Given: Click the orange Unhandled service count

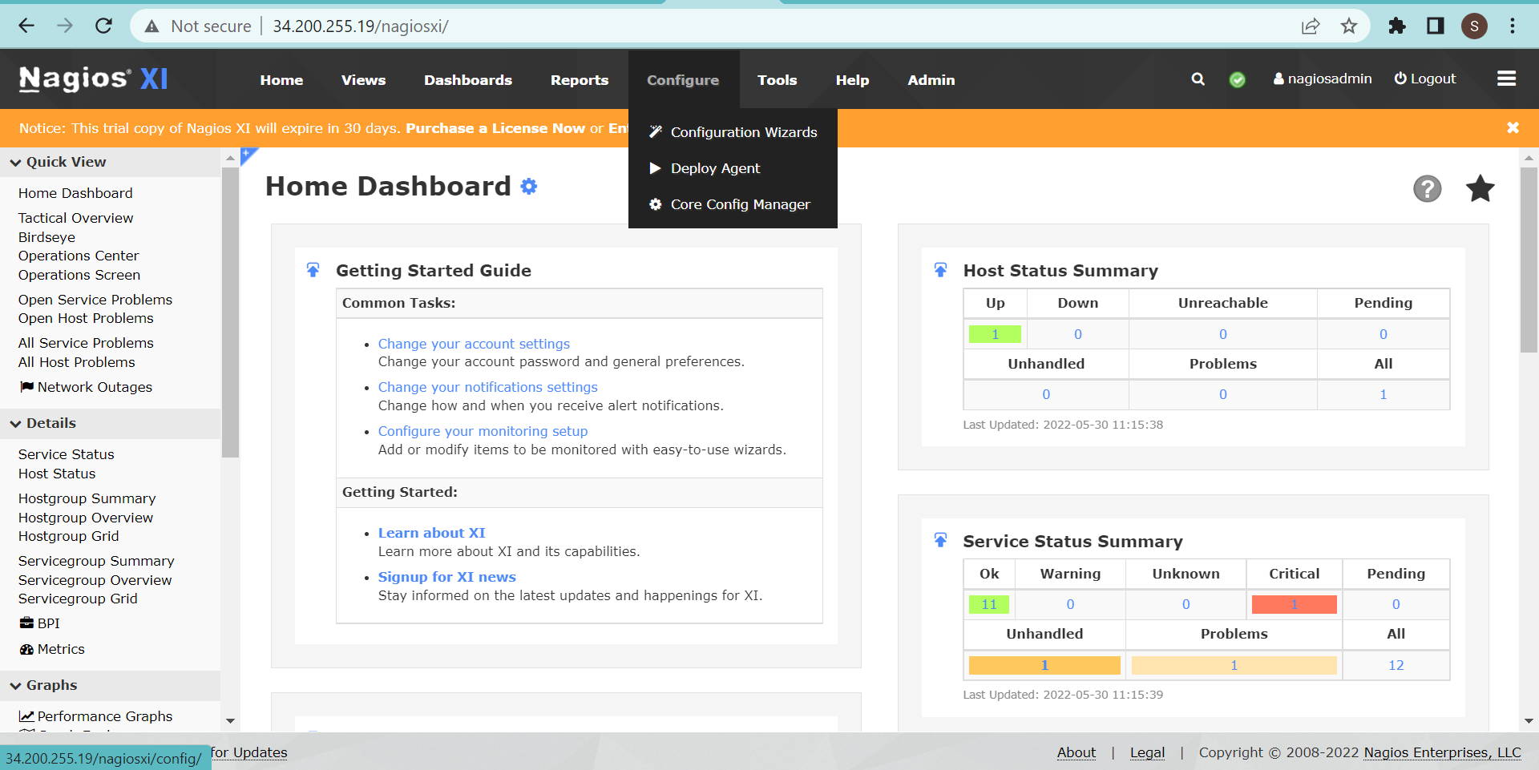Looking at the screenshot, I should 1044,665.
